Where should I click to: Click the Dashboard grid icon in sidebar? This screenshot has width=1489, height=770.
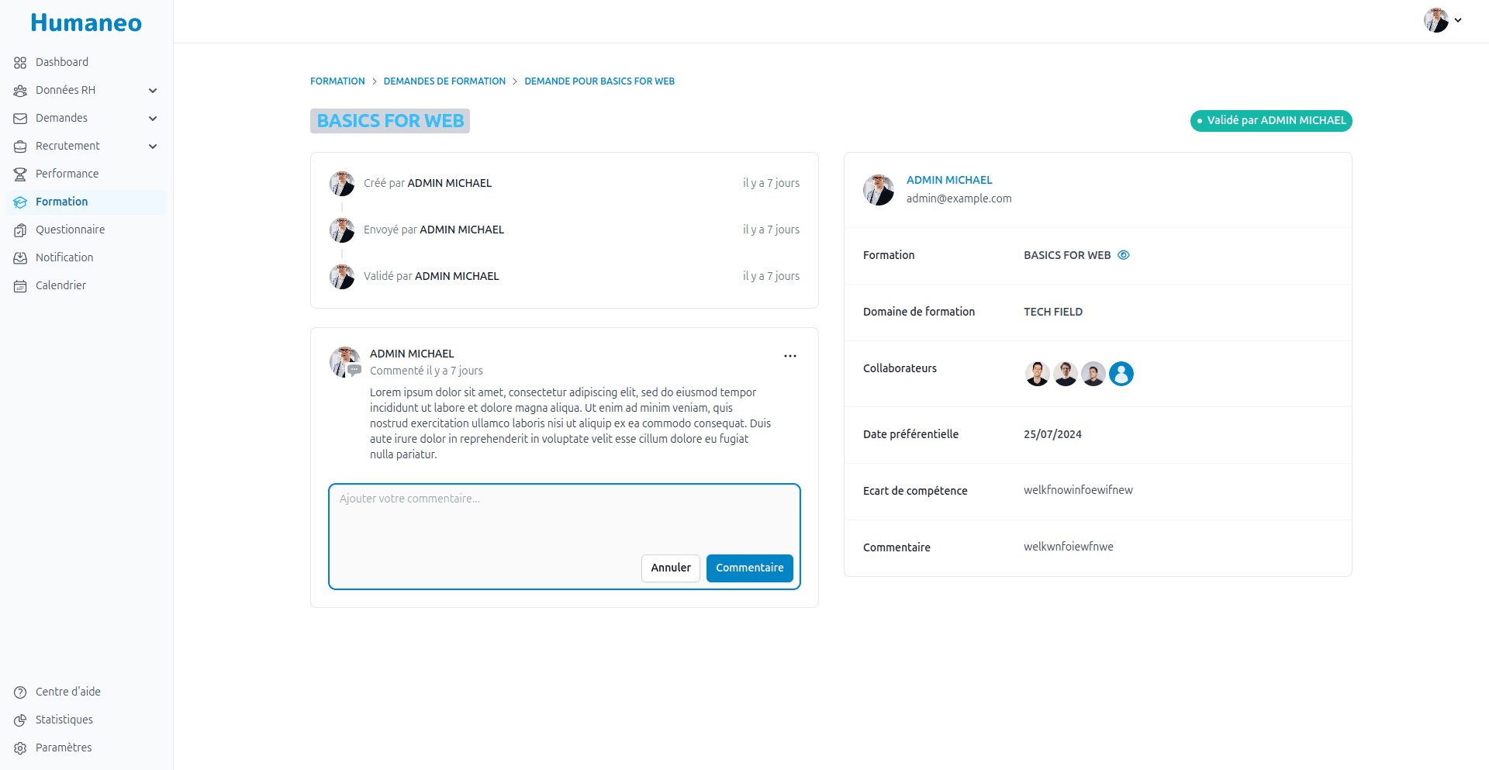click(x=20, y=63)
